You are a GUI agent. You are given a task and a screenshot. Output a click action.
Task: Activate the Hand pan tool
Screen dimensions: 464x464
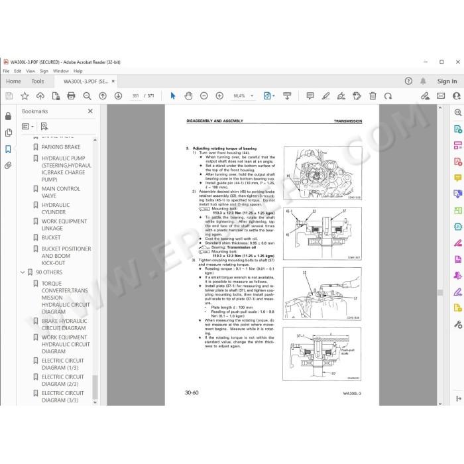(188, 96)
